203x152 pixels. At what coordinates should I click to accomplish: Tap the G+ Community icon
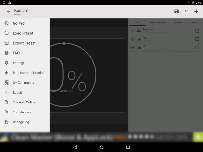click(x=6, y=83)
